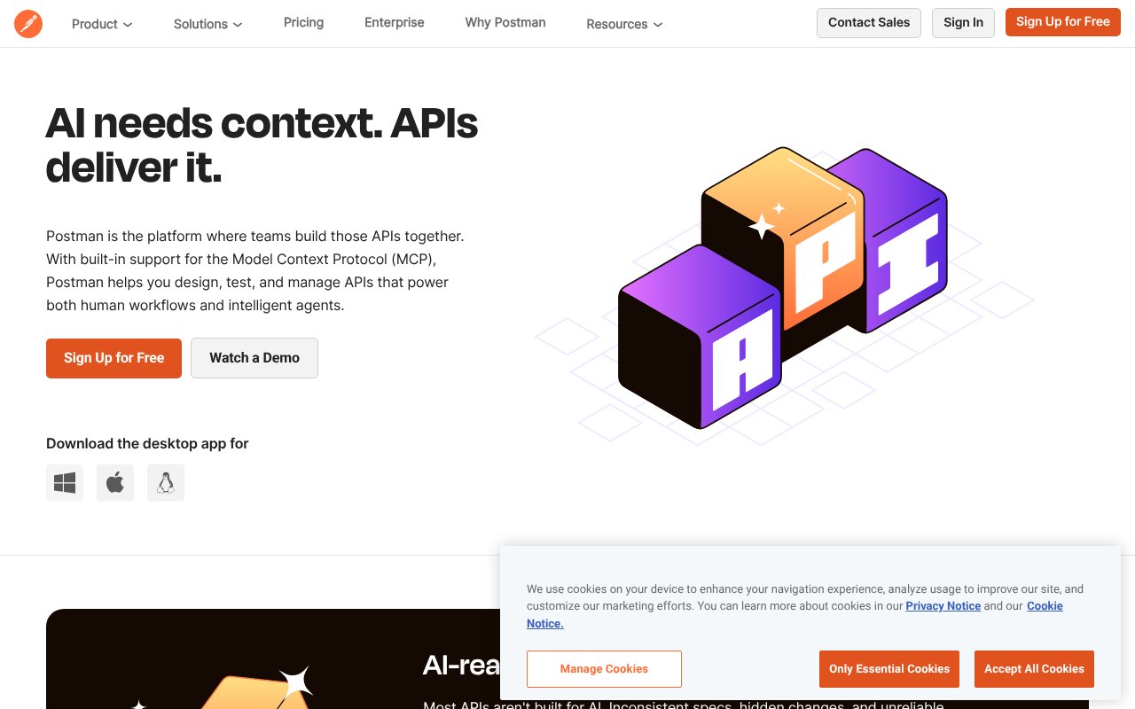Navigate to Why Postman

tap(505, 22)
